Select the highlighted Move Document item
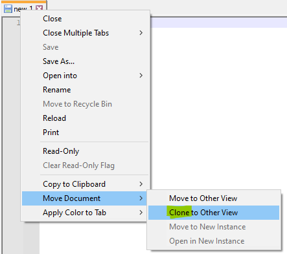Image resolution: width=287 pixels, height=254 pixels. (84, 198)
